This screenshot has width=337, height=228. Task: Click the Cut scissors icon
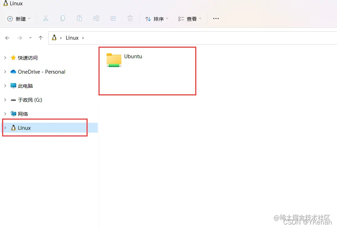[x=46, y=19]
